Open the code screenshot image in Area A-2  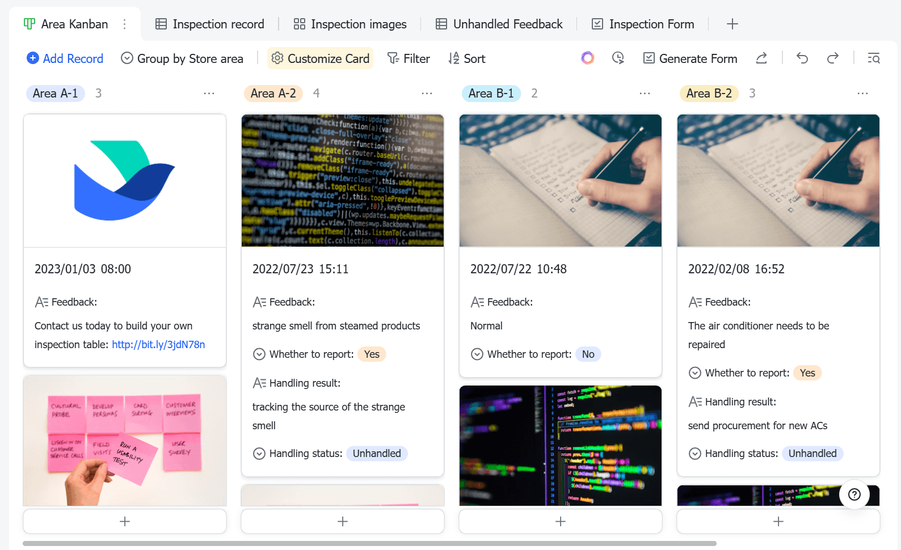[343, 181]
